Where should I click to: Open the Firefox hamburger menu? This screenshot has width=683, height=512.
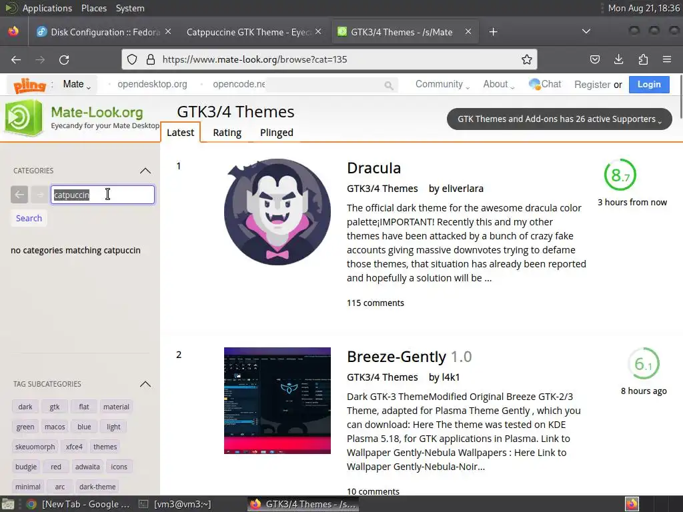click(x=667, y=59)
